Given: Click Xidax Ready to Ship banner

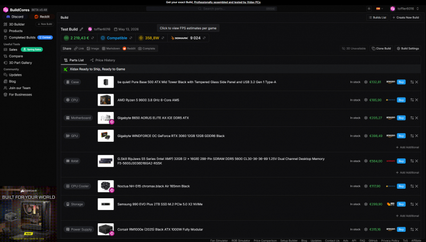Looking at the screenshot, I should 241,69.
